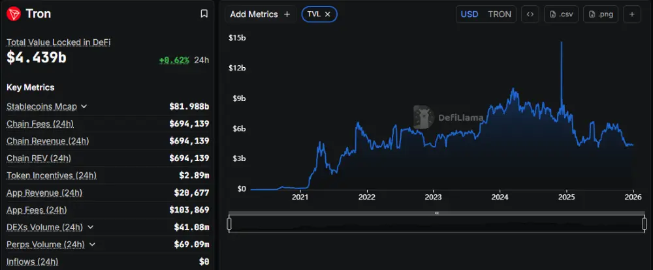
Task: Click the Chain Fees (24h) label
Action: pos(40,123)
